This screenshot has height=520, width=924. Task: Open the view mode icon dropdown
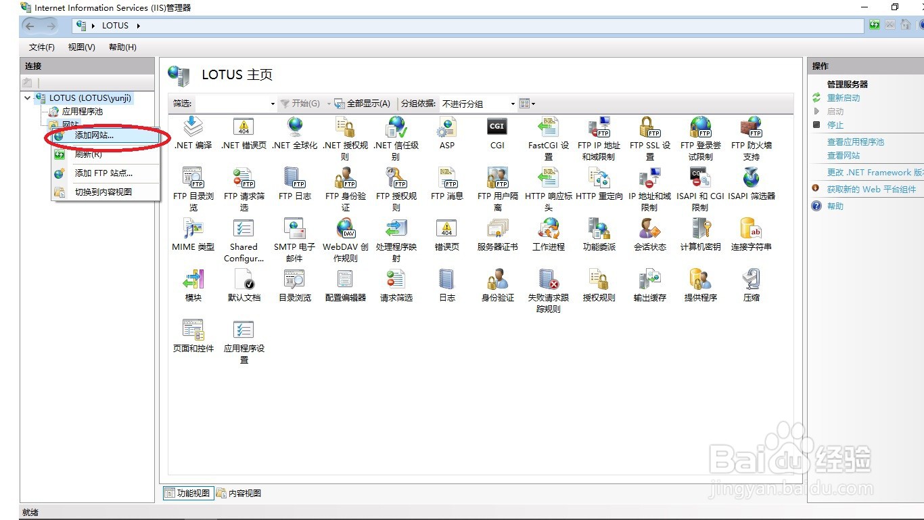528,104
